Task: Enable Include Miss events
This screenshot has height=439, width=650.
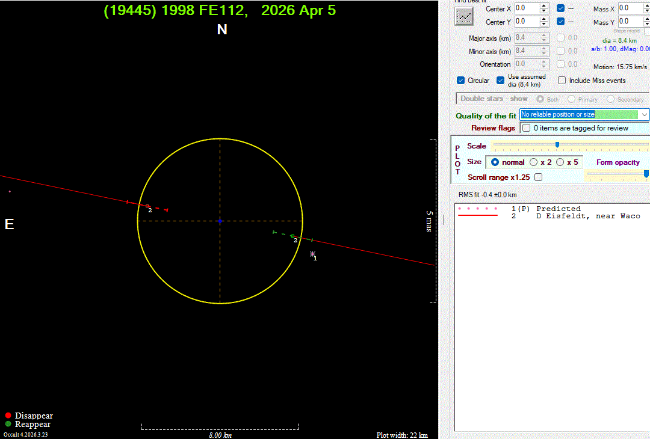Action: [x=562, y=81]
